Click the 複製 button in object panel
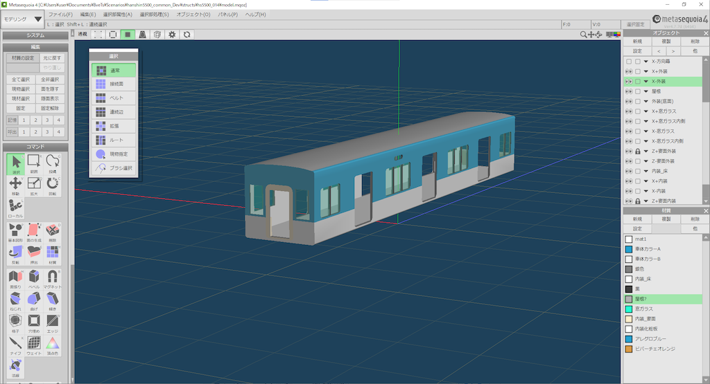 click(666, 41)
